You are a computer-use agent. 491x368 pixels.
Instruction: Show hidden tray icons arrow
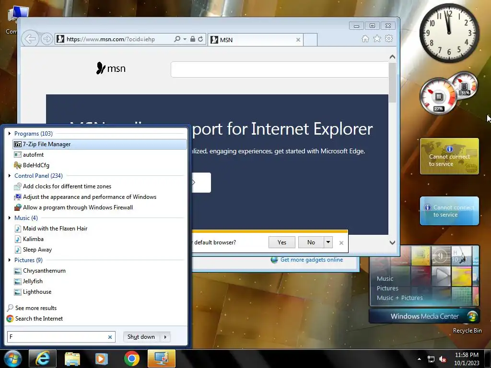(419, 359)
